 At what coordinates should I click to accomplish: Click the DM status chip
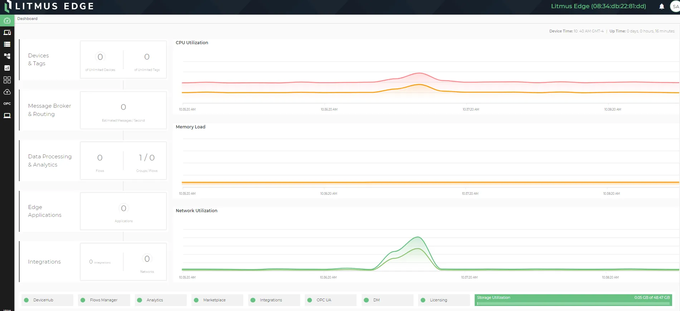pyautogui.click(x=387, y=300)
